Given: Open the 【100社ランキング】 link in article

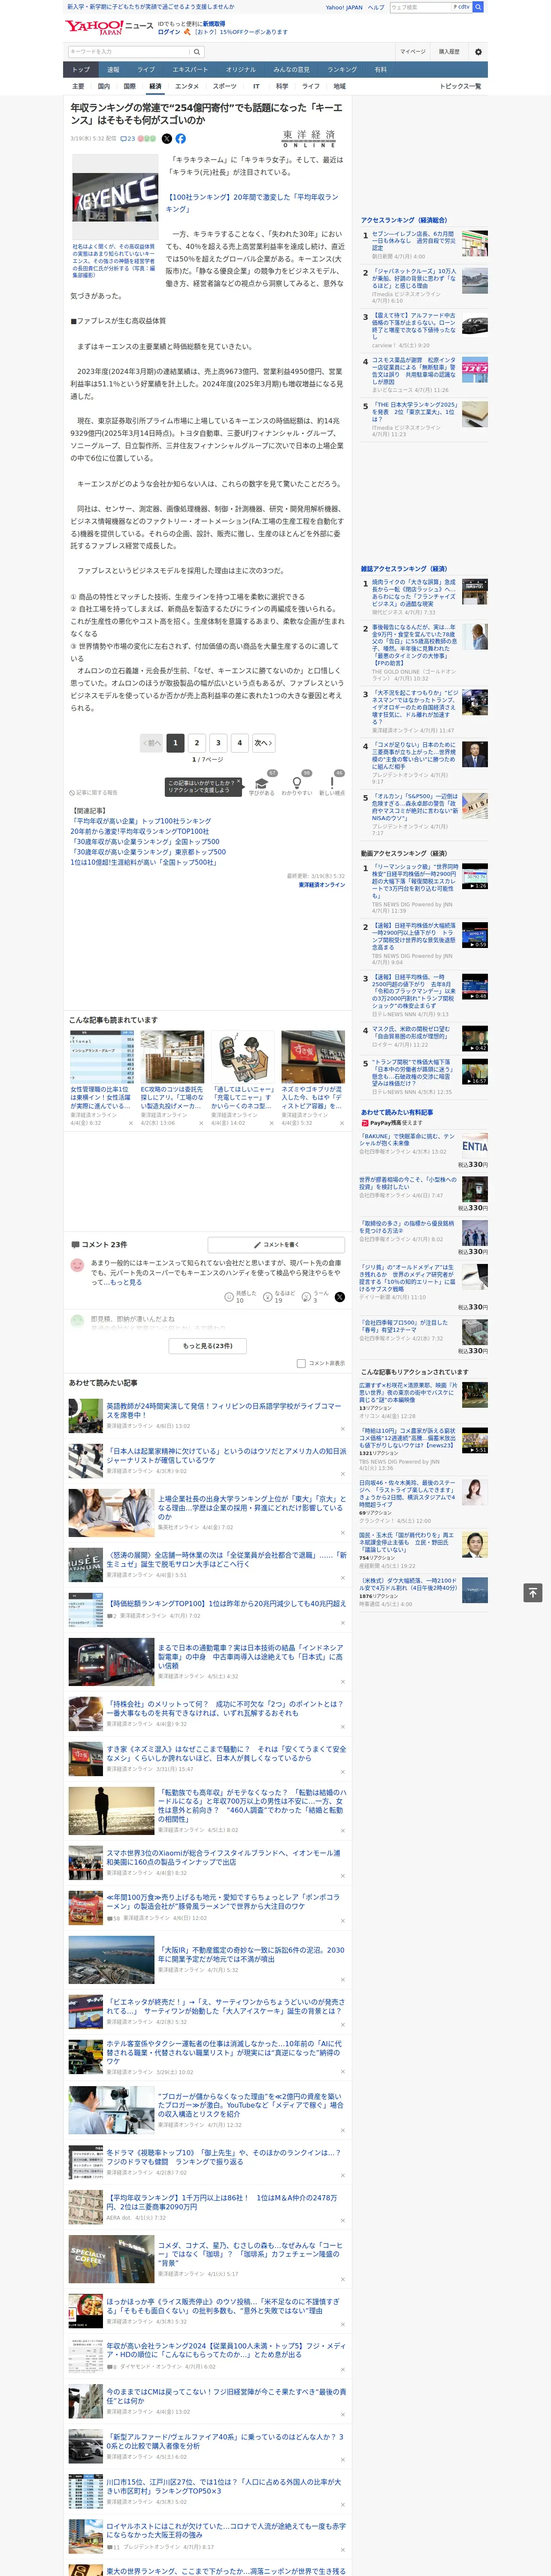Looking at the screenshot, I should [252, 203].
